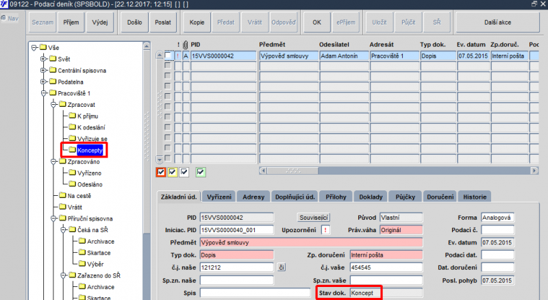Click the K příjmu folder icon
This screenshot has width=548, height=300.
point(73,115)
